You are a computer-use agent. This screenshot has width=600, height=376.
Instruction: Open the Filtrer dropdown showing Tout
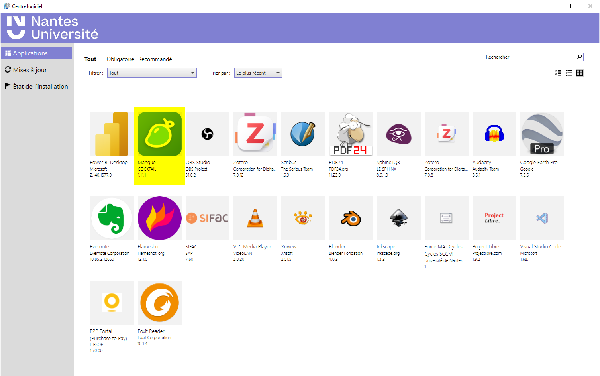tap(151, 73)
